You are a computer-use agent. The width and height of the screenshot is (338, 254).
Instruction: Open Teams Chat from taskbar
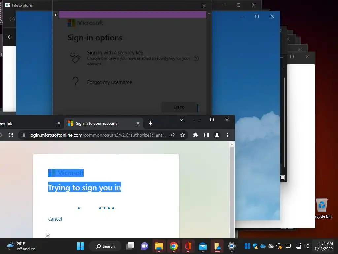[145, 246]
